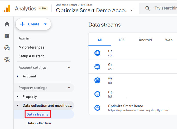Screen dimensions: 177x129
Task: Click the optimizesmartdemo.myshopify.com URL text
Action: click(138, 110)
